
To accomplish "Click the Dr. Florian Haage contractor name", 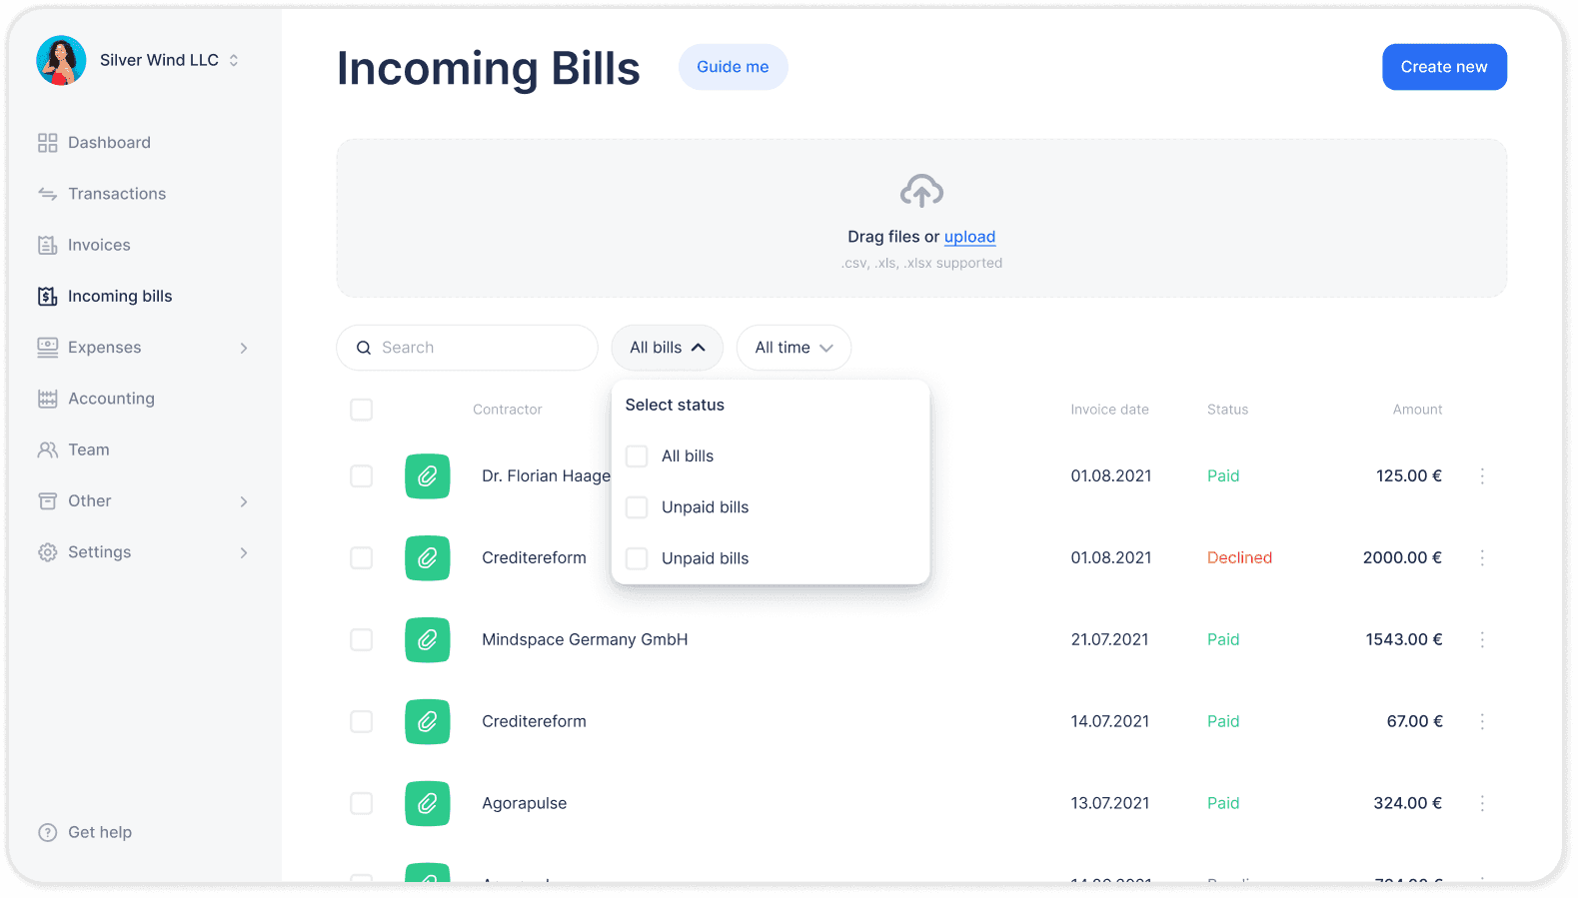I will point(546,476).
